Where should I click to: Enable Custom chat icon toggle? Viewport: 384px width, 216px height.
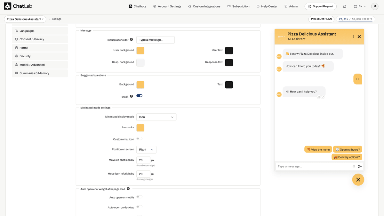140,139
